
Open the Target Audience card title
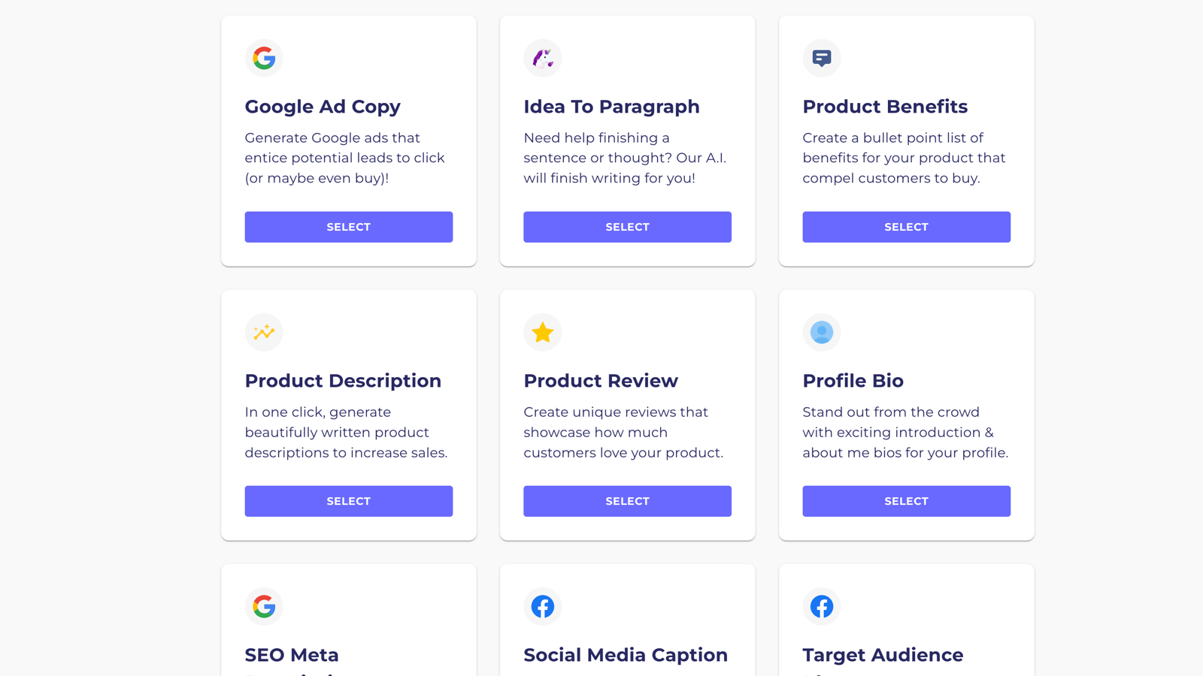point(883,655)
